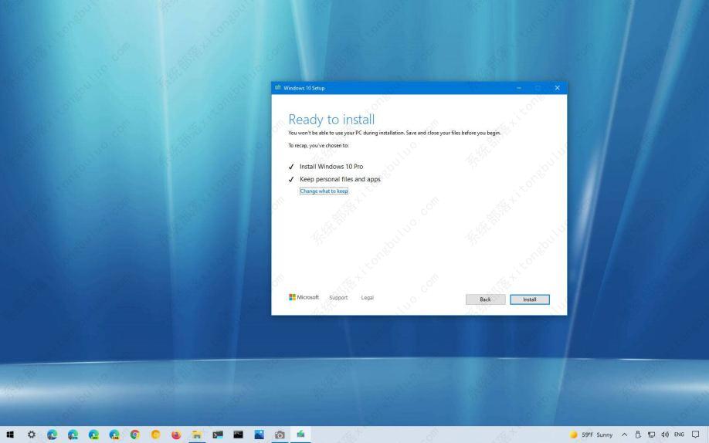
Task: Open the volume speaker control
Action: (x=664, y=435)
